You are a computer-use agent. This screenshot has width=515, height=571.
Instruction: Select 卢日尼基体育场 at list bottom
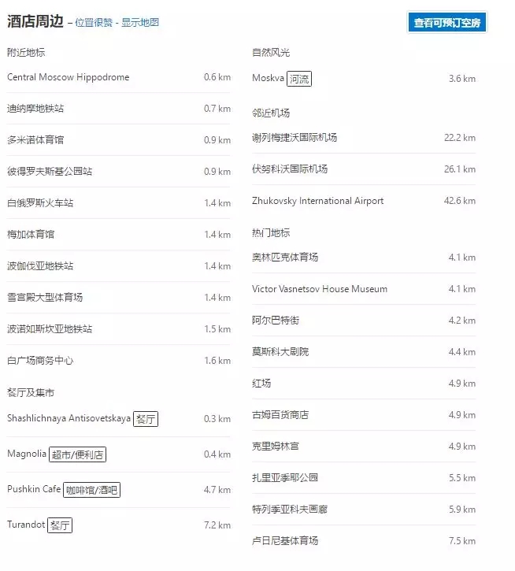click(x=285, y=541)
